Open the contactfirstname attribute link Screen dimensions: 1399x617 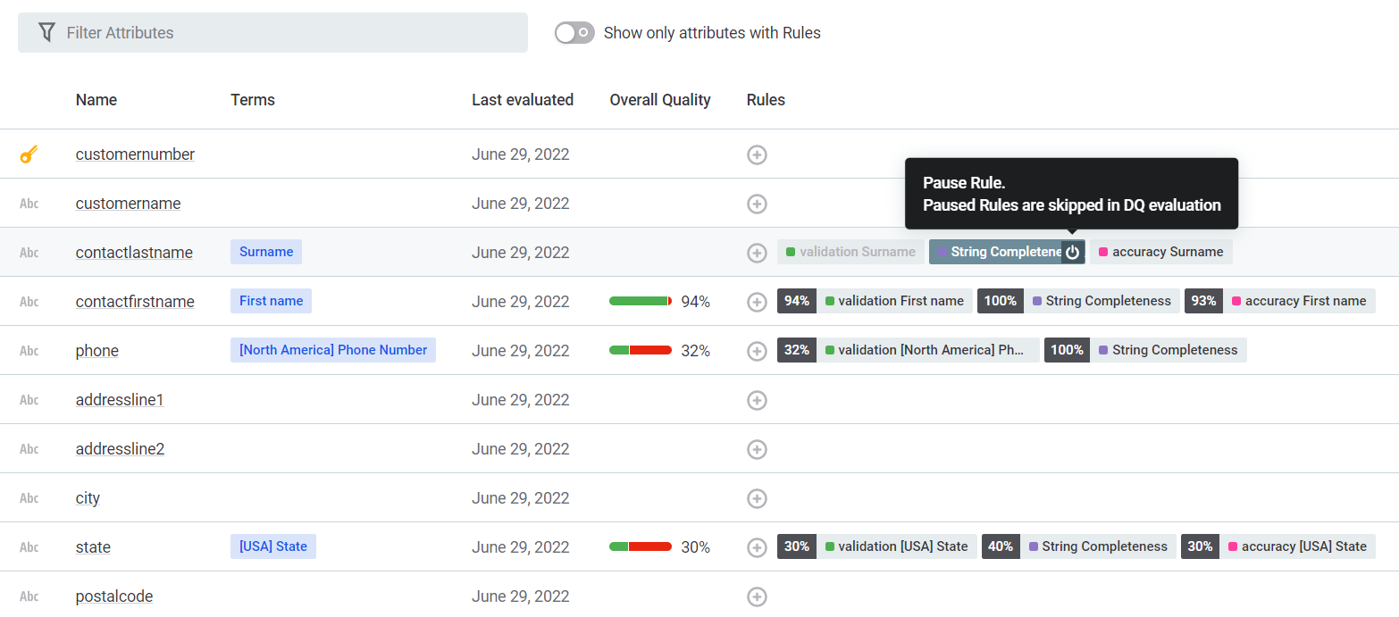pos(135,302)
